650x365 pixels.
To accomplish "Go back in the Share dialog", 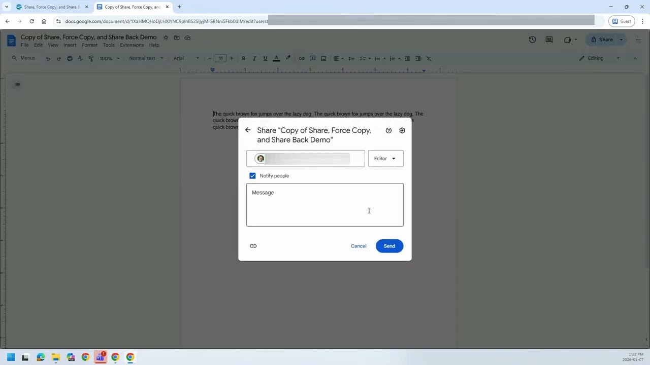I will (x=248, y=130).
